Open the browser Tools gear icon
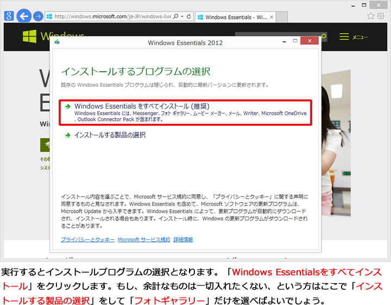The height and width of the screenshot is (305, 391). pyautogui.click(x=381, y=16)
